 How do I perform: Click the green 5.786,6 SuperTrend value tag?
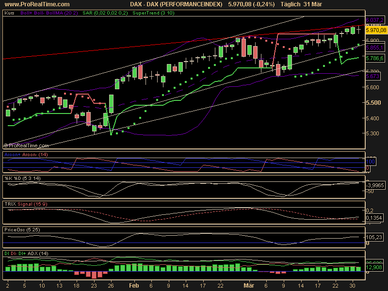point(374,58)
